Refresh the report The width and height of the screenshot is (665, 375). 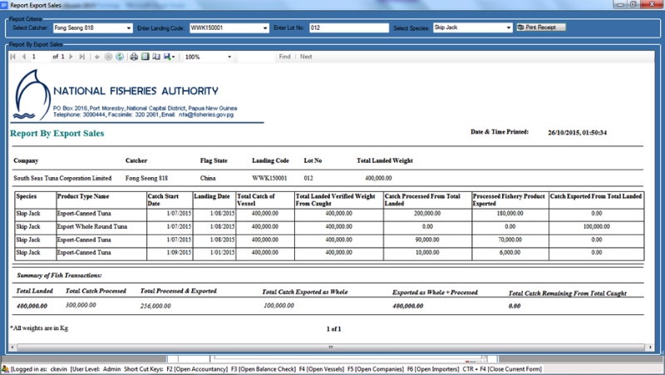point(120,57)
